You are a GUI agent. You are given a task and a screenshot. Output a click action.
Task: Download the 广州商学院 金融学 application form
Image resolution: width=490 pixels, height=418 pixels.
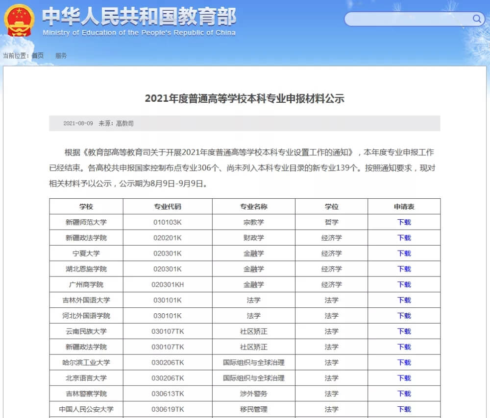coord(404,284)
